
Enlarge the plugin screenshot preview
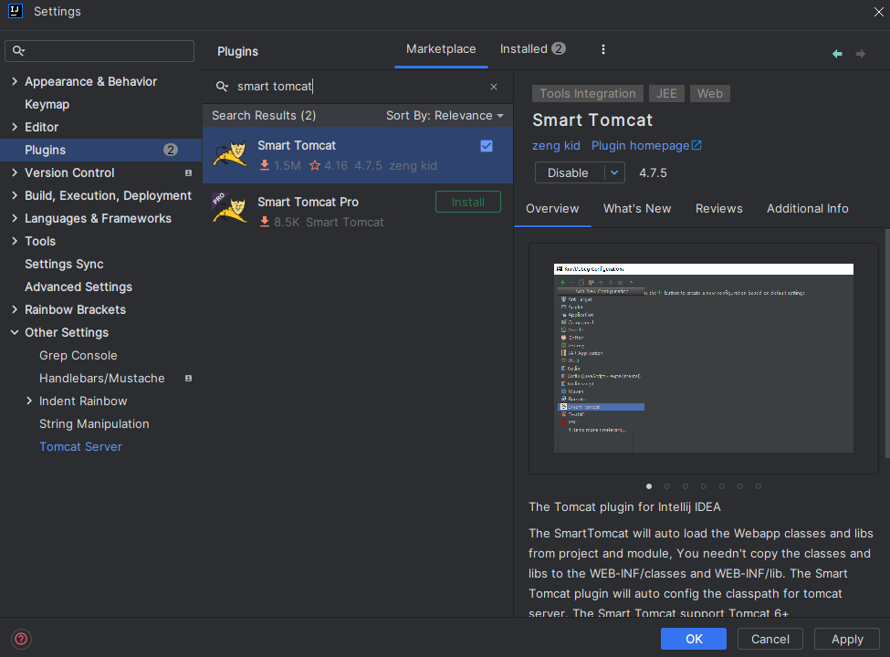click(703, 358)
